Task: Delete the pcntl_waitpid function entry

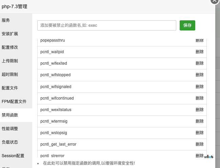Action: click(200, 52)
